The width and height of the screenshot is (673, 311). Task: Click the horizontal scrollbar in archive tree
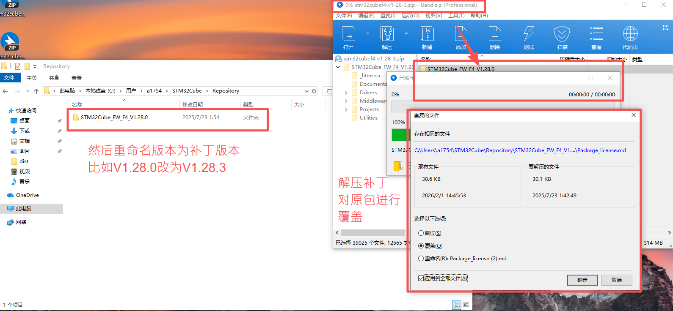(372, 233)
